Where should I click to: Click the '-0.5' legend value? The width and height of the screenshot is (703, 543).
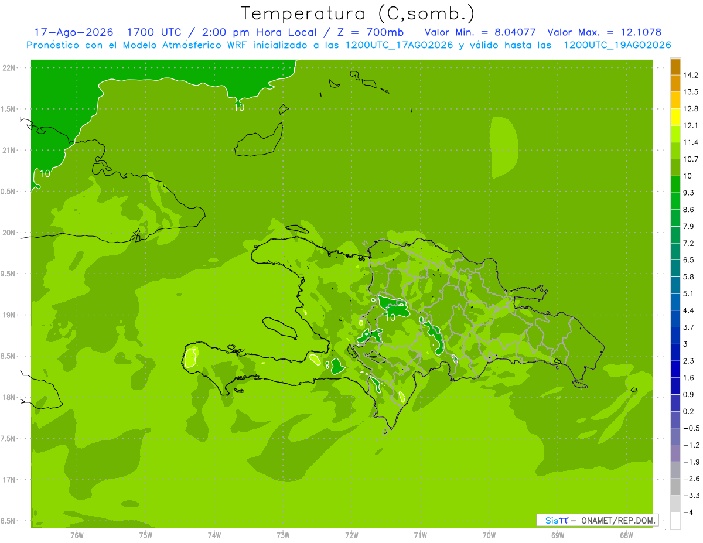tap(691, 428)
